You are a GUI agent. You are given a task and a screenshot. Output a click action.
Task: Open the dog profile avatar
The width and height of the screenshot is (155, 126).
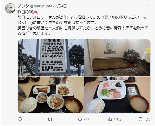(x=10, y=8)
